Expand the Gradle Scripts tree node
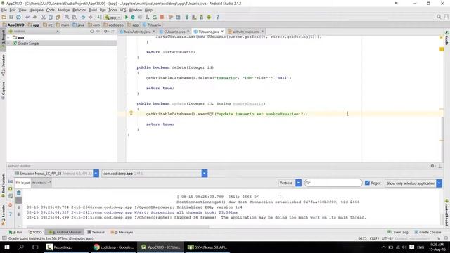Image resolution: width=450 pixels, height=253 pixels. coord(8,44)
